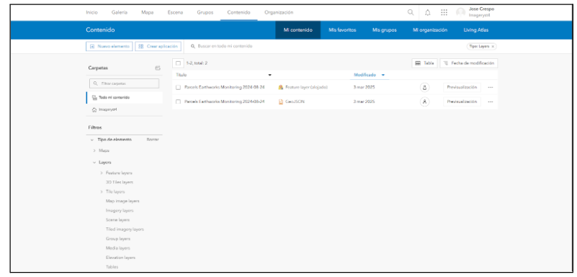The height and width of the screenshot is (277, 577).
Task: Open the Escena menu
Action: click(175, 12)
